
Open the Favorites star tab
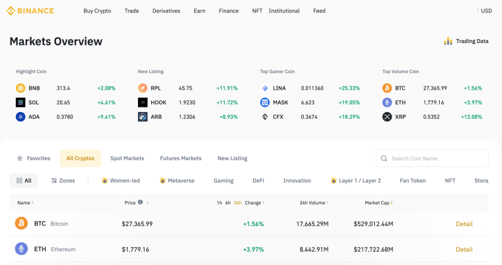click(x=33, y=158)
